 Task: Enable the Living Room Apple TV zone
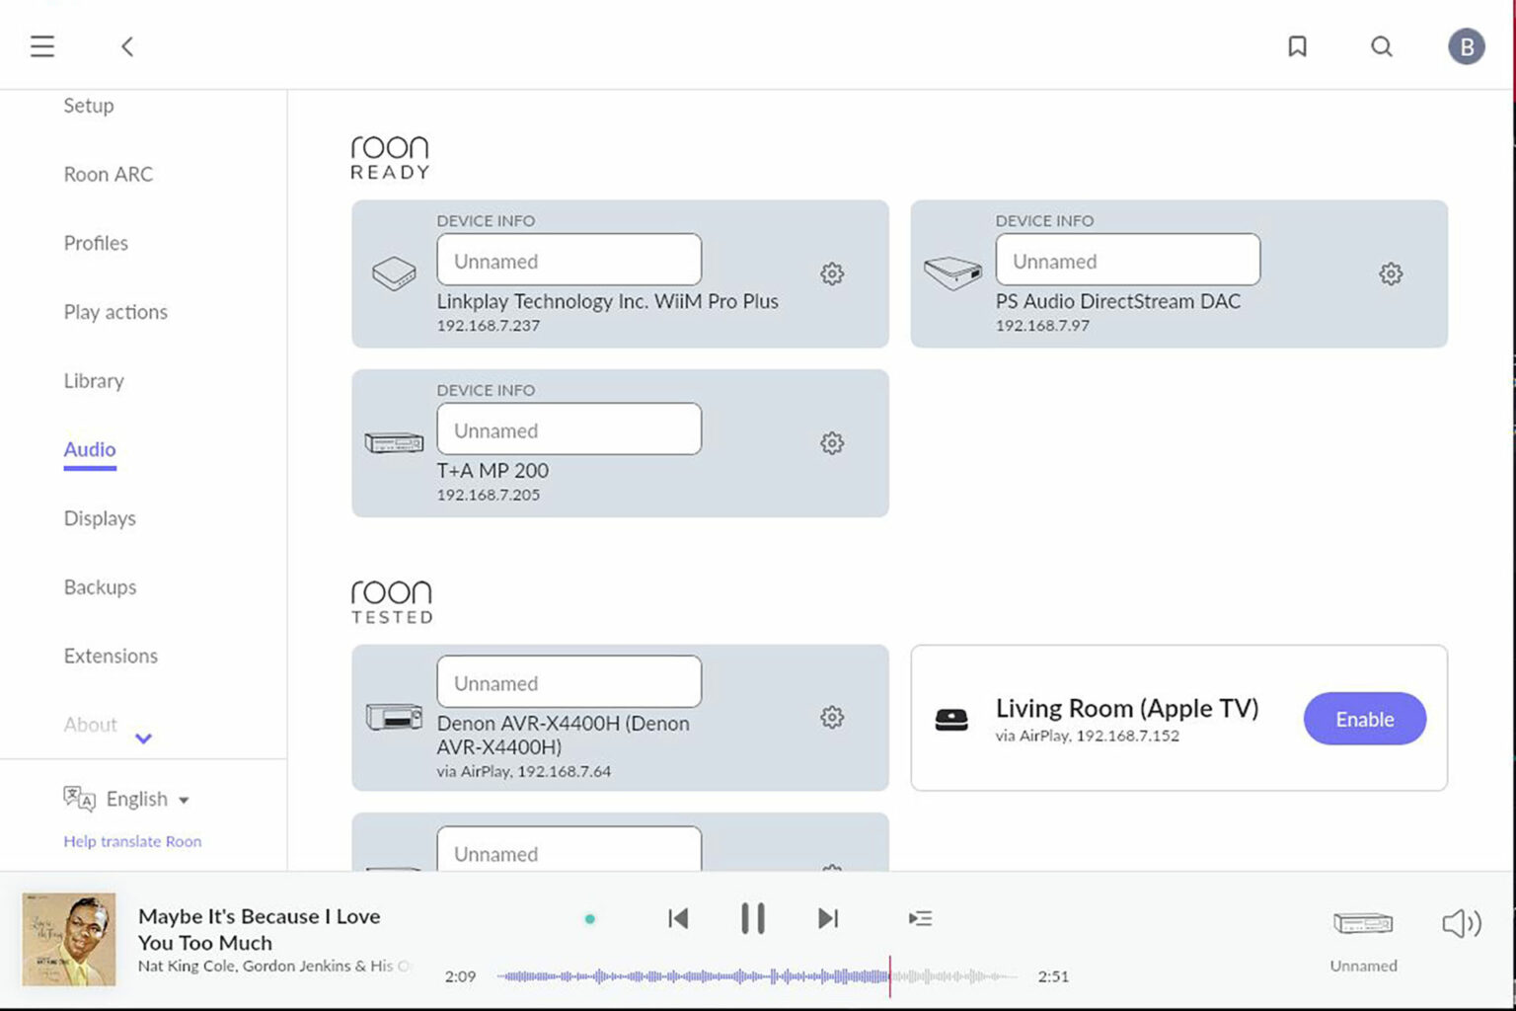point(1364,719)
